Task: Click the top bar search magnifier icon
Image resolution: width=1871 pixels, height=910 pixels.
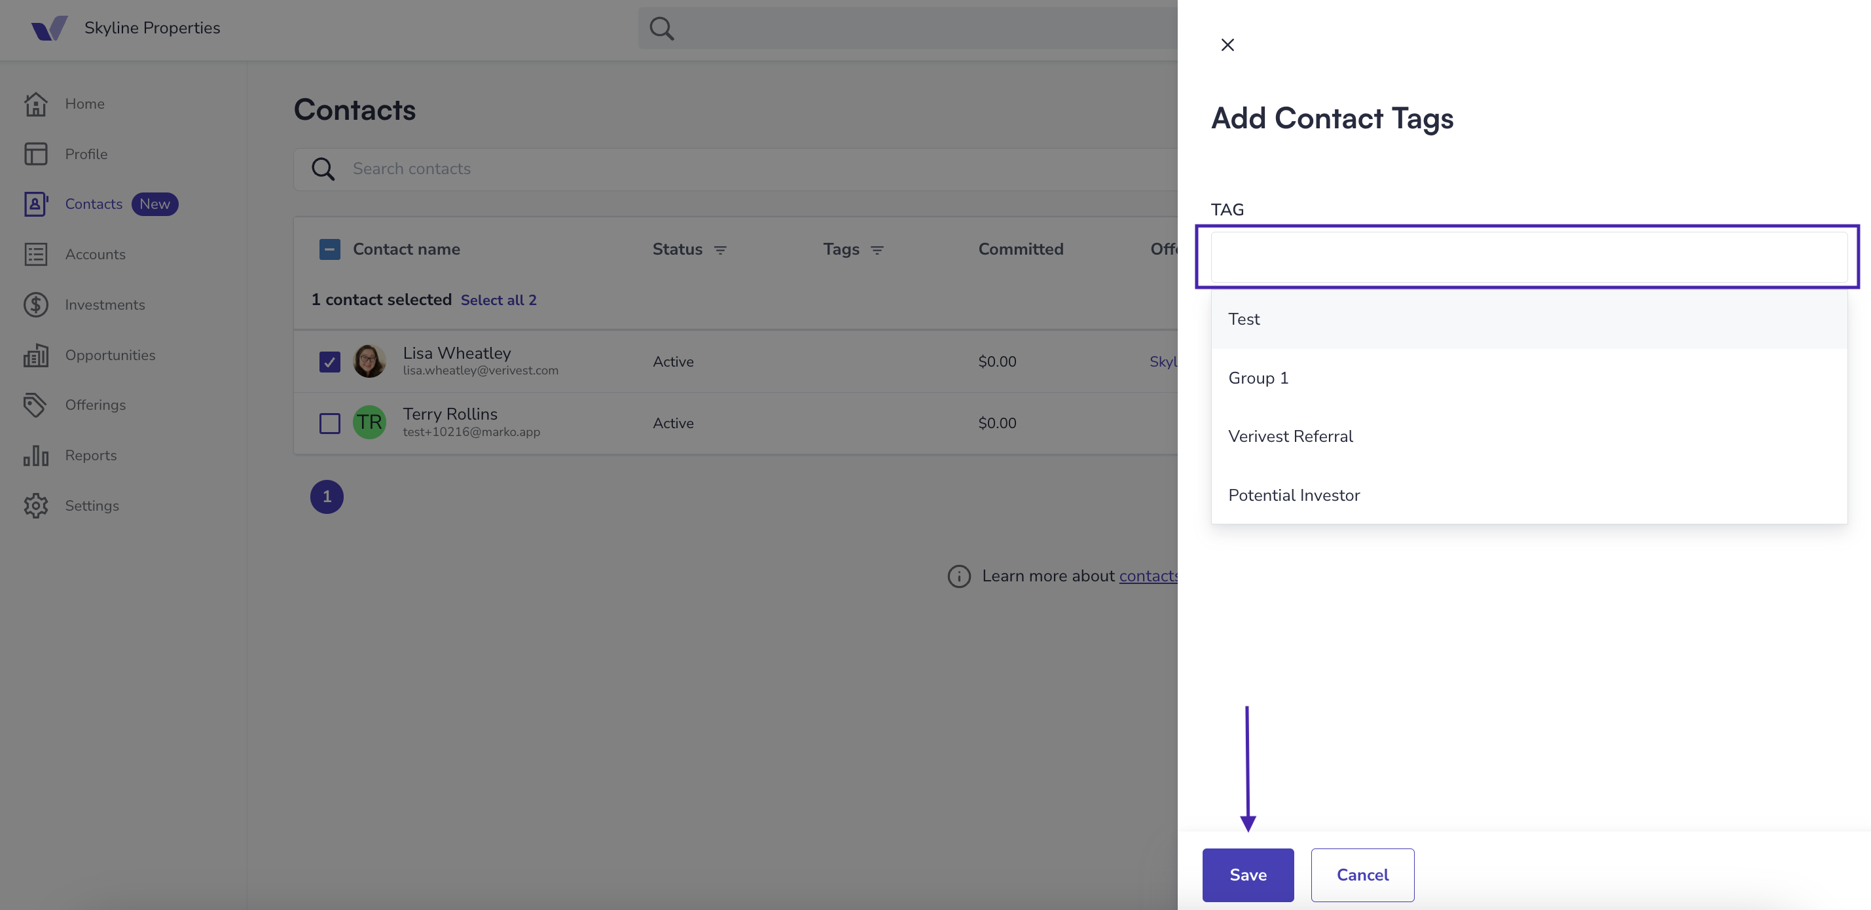Action: [x=662, y=28]
